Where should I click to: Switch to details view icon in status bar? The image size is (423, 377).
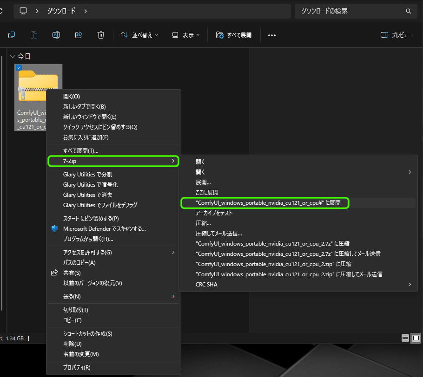[405, 338]
